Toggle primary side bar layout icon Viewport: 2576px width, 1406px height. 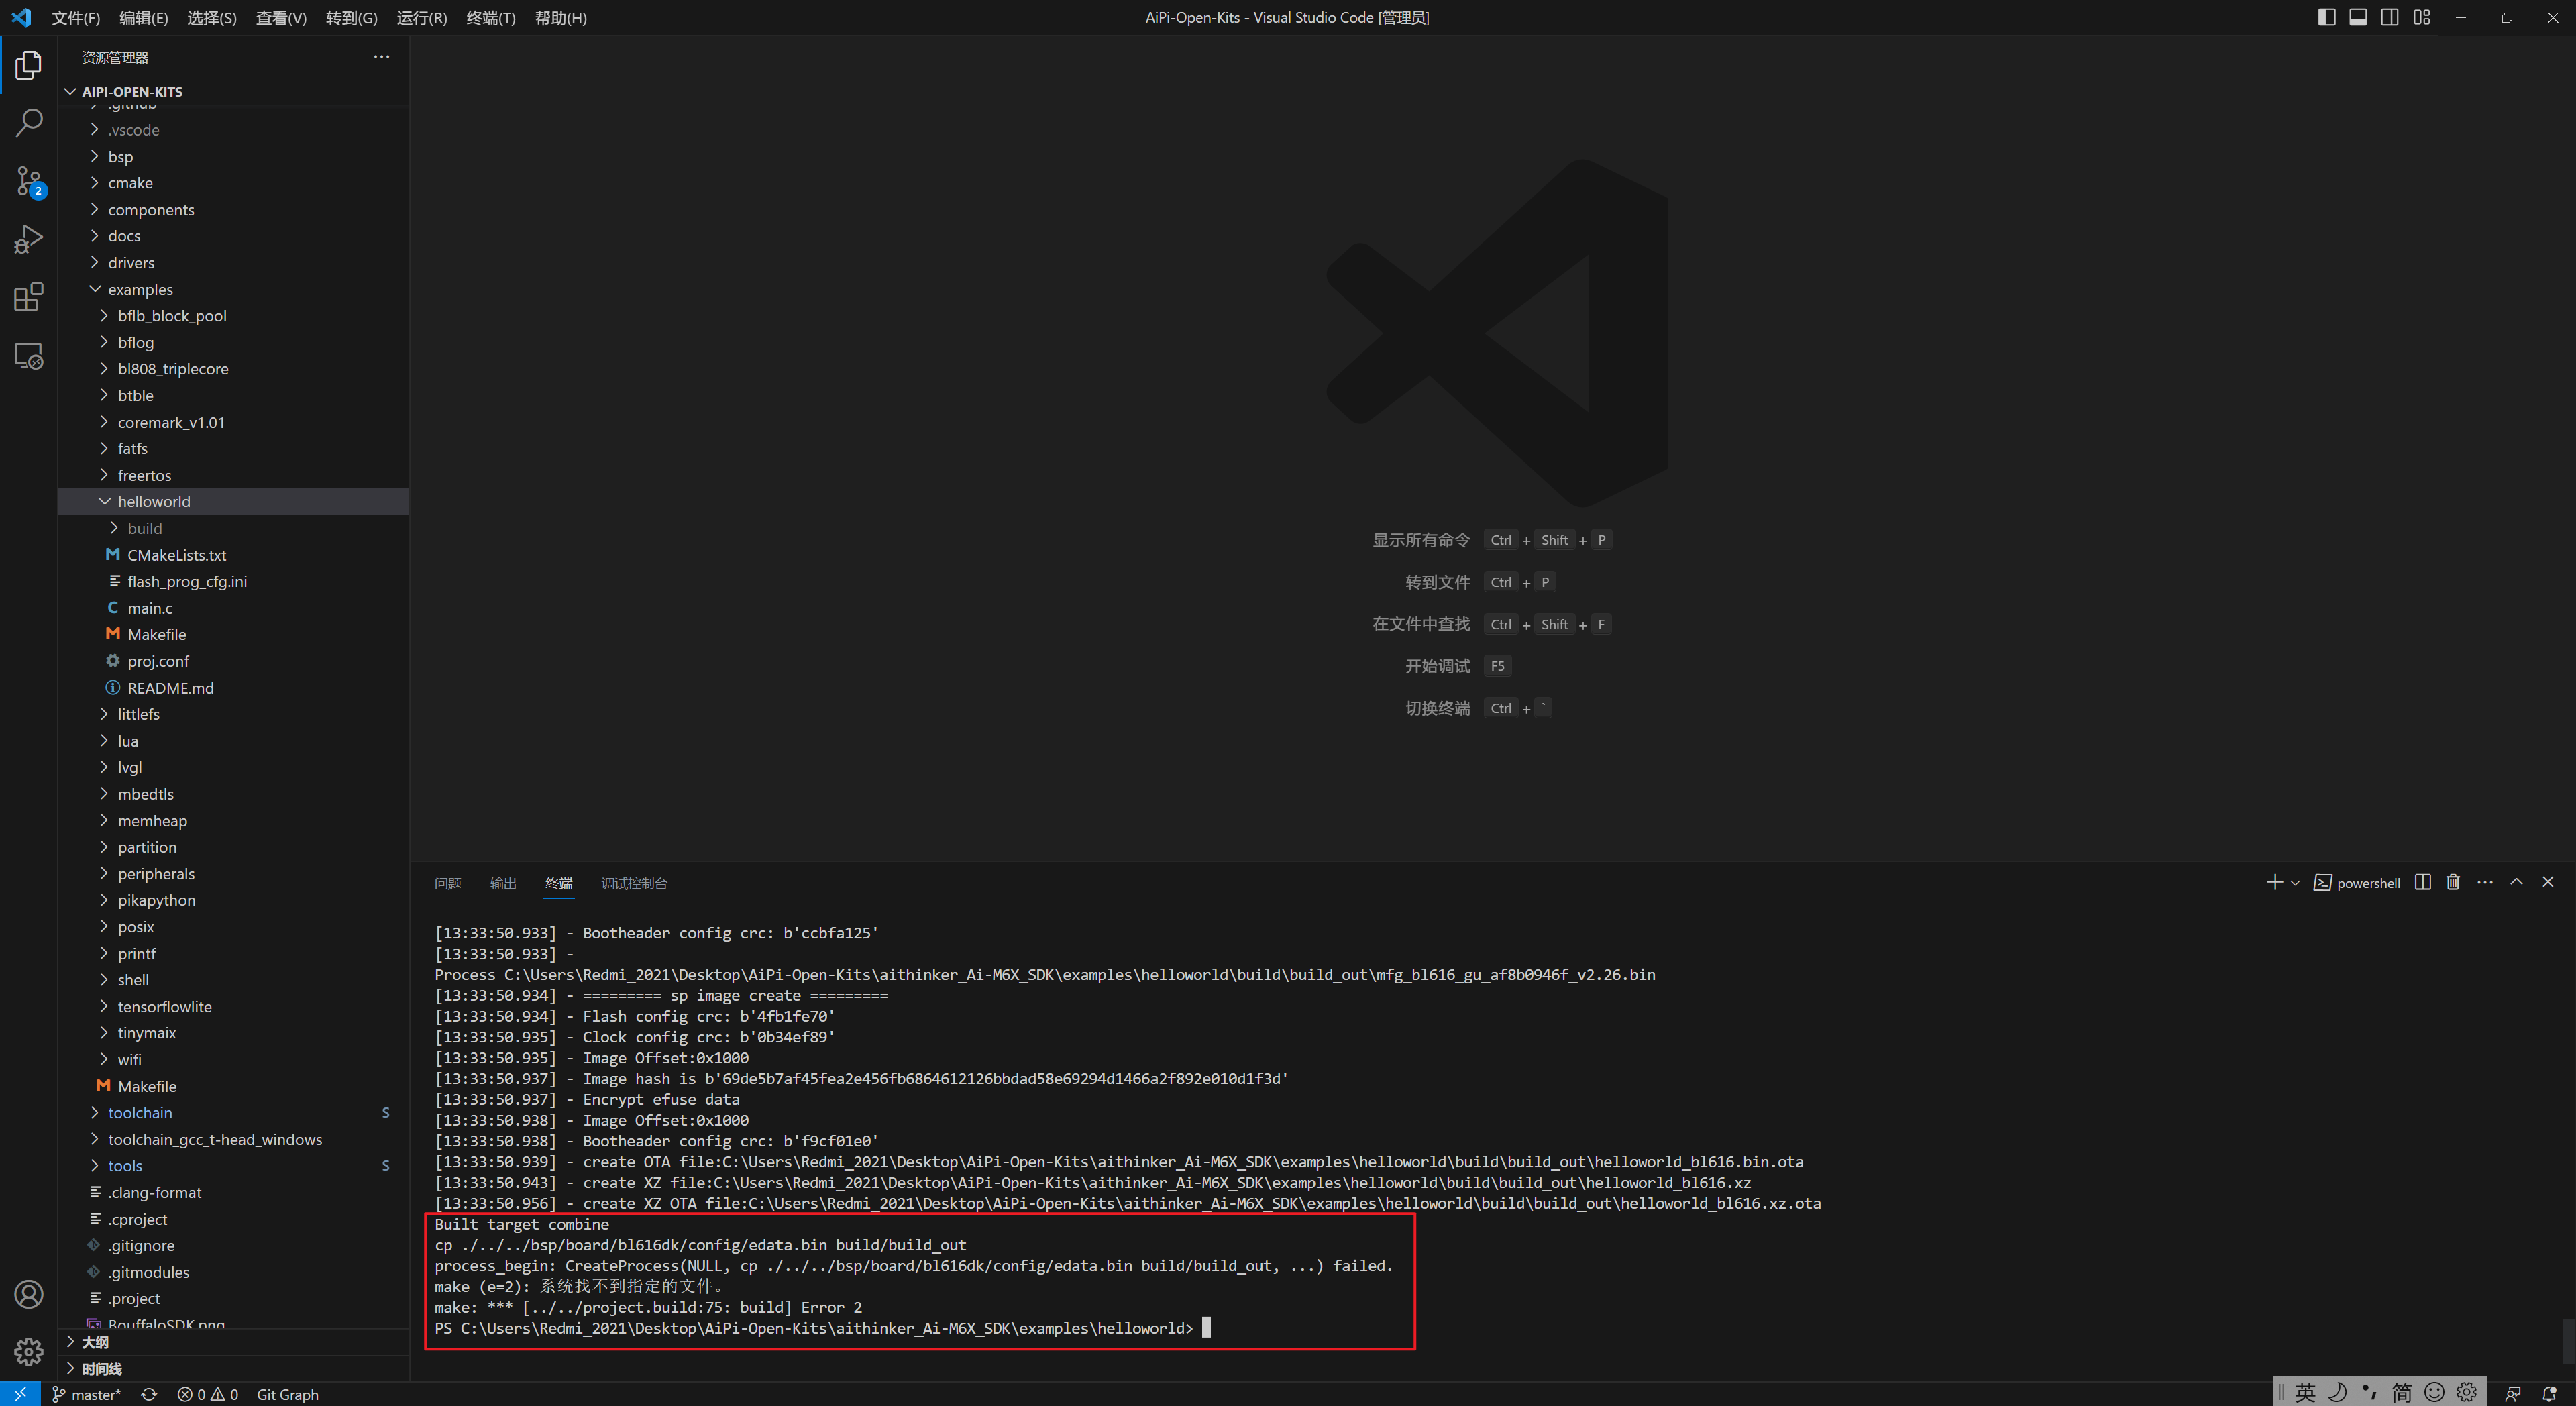point(2326,17)
